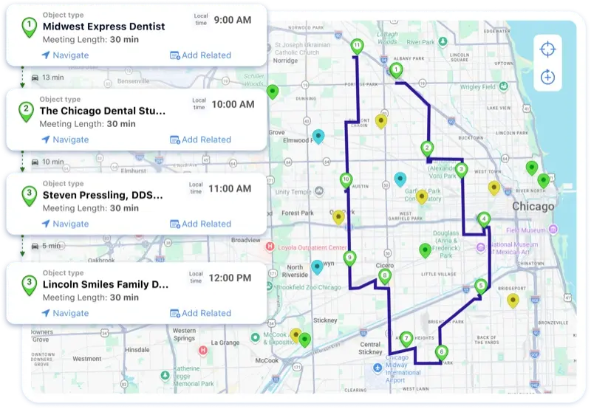
Task: Select route stop 4 pin on map
Action: 484,220
